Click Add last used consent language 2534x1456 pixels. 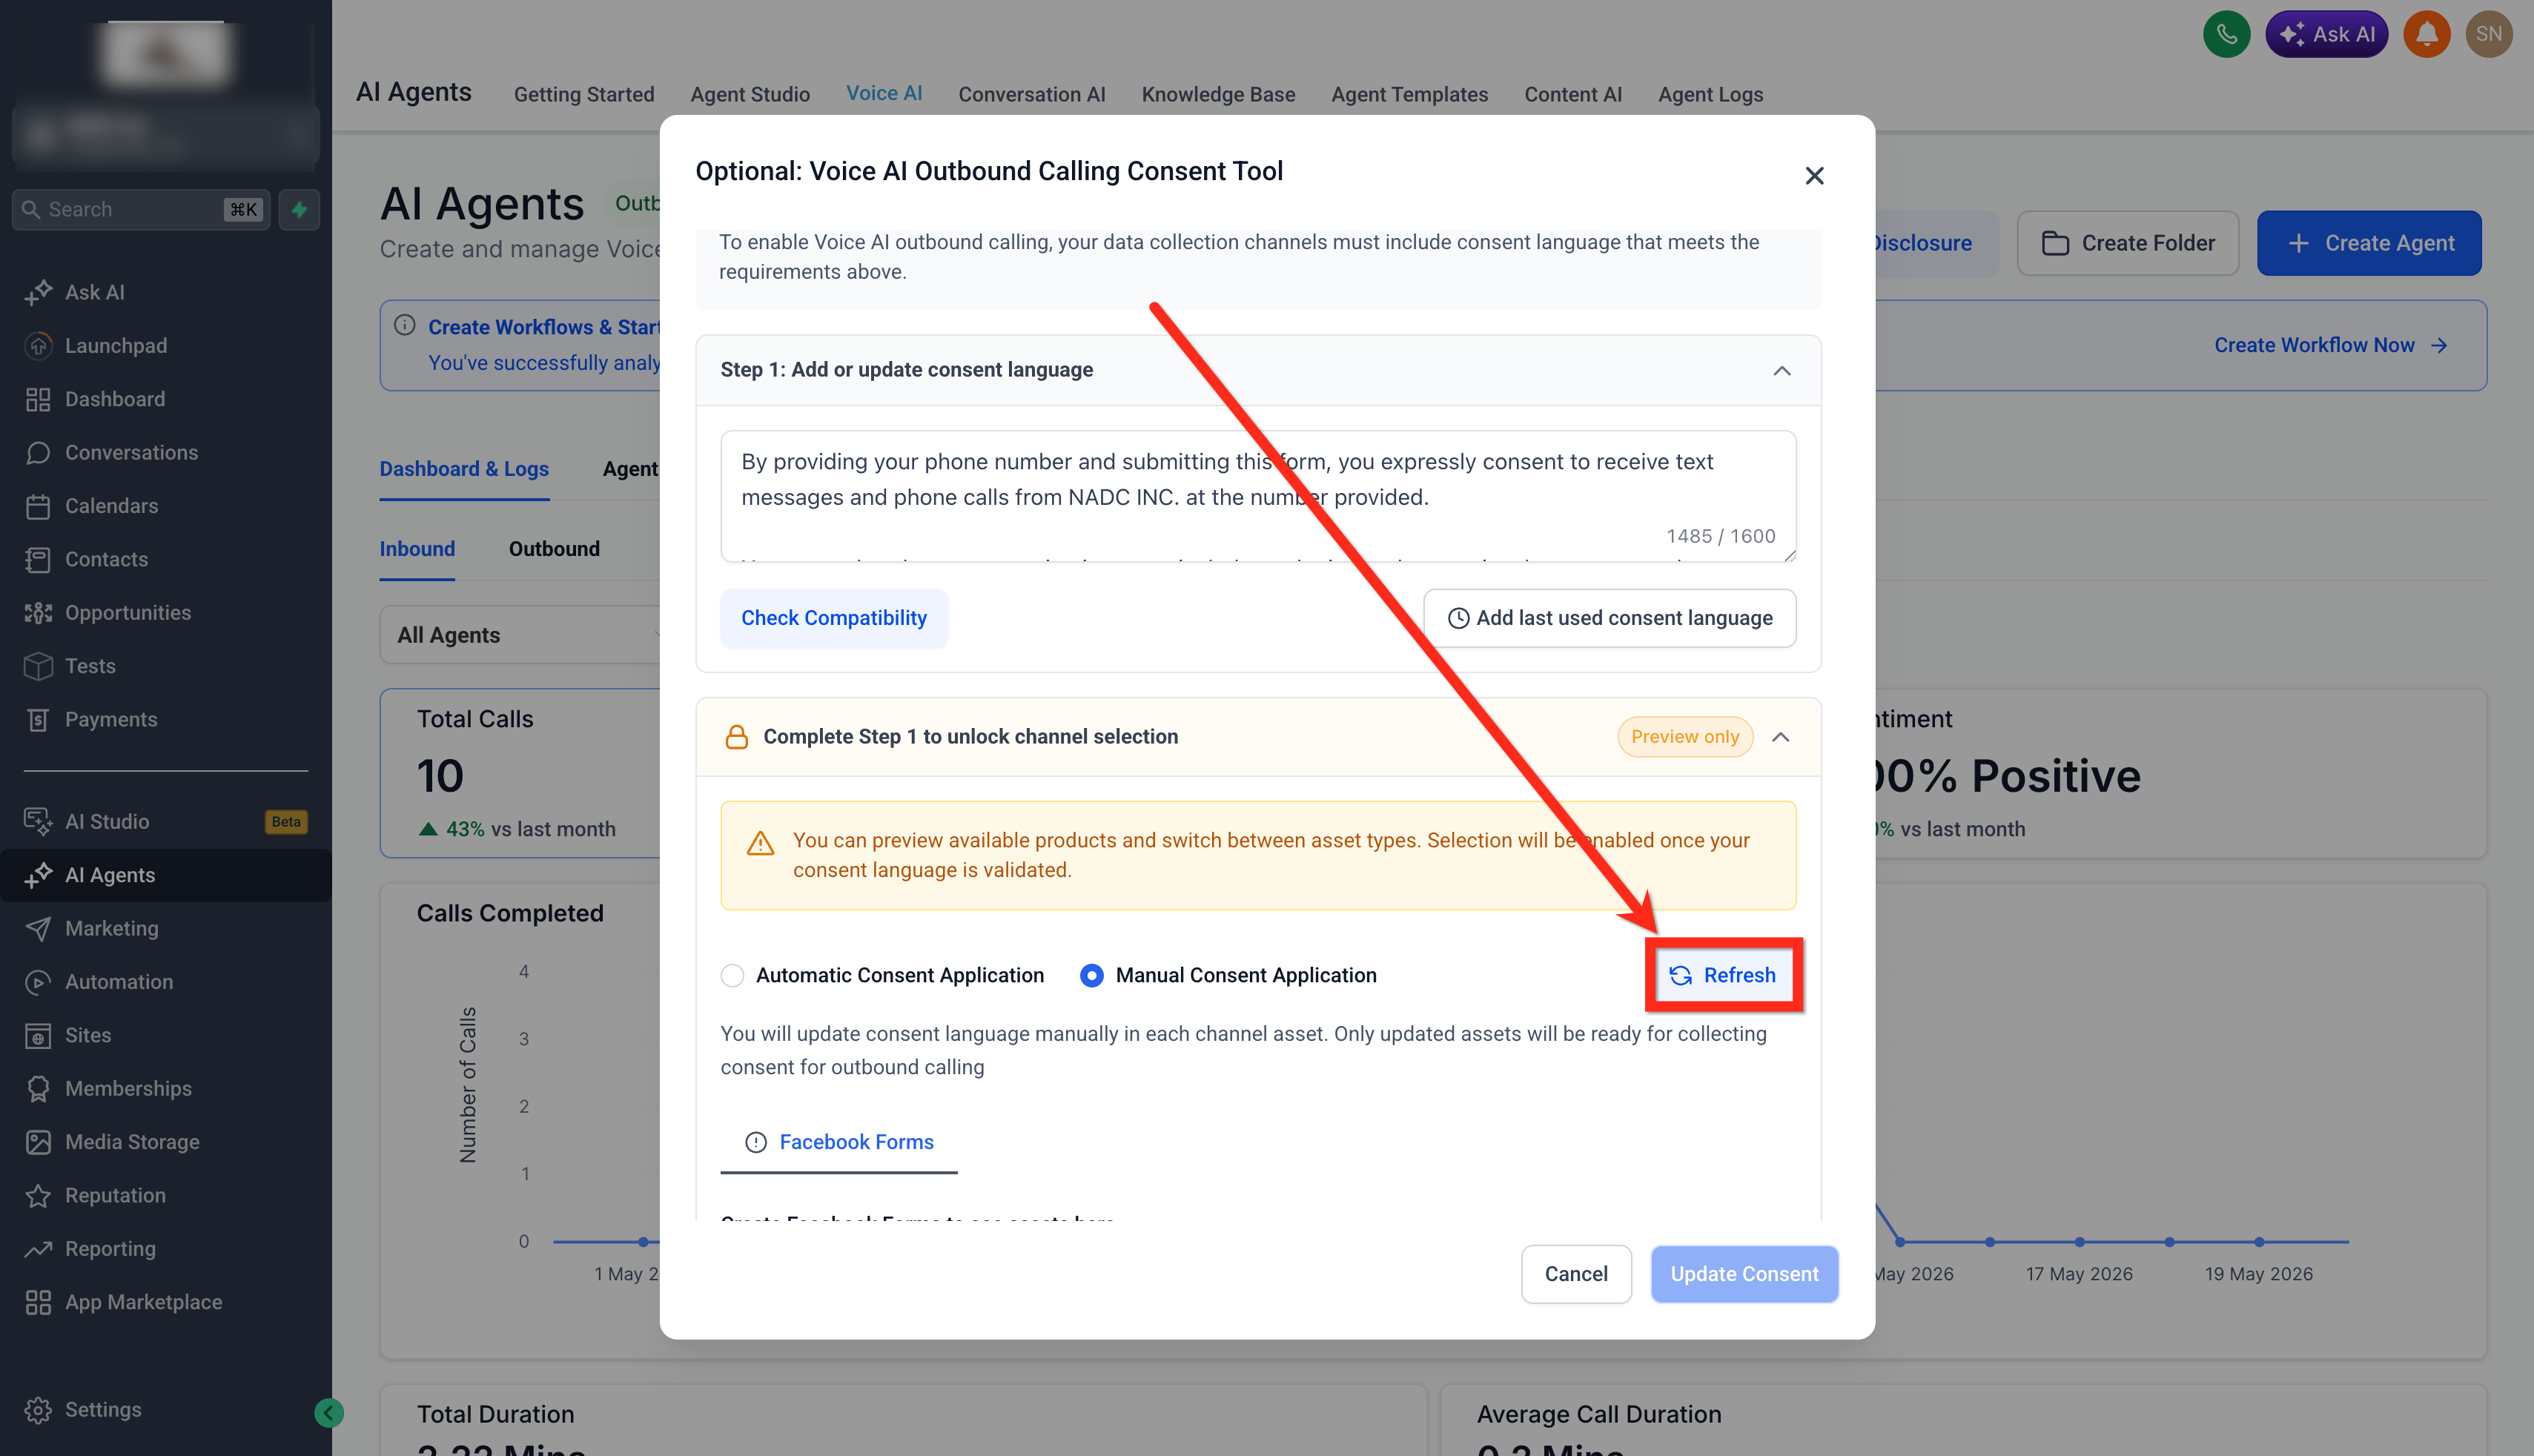click(x=1610, y=618)
